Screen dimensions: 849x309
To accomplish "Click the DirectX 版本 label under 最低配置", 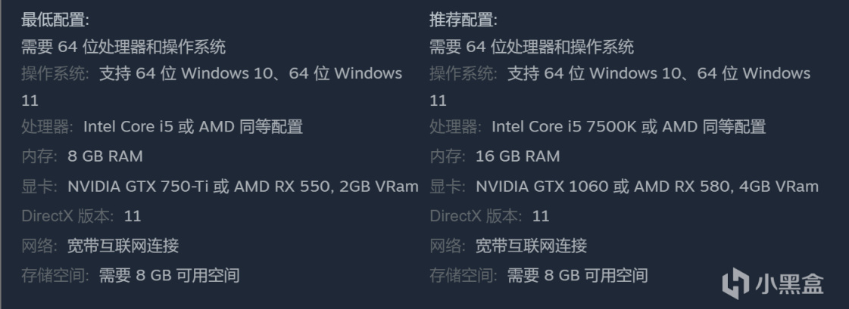I will tap(67, 216).
